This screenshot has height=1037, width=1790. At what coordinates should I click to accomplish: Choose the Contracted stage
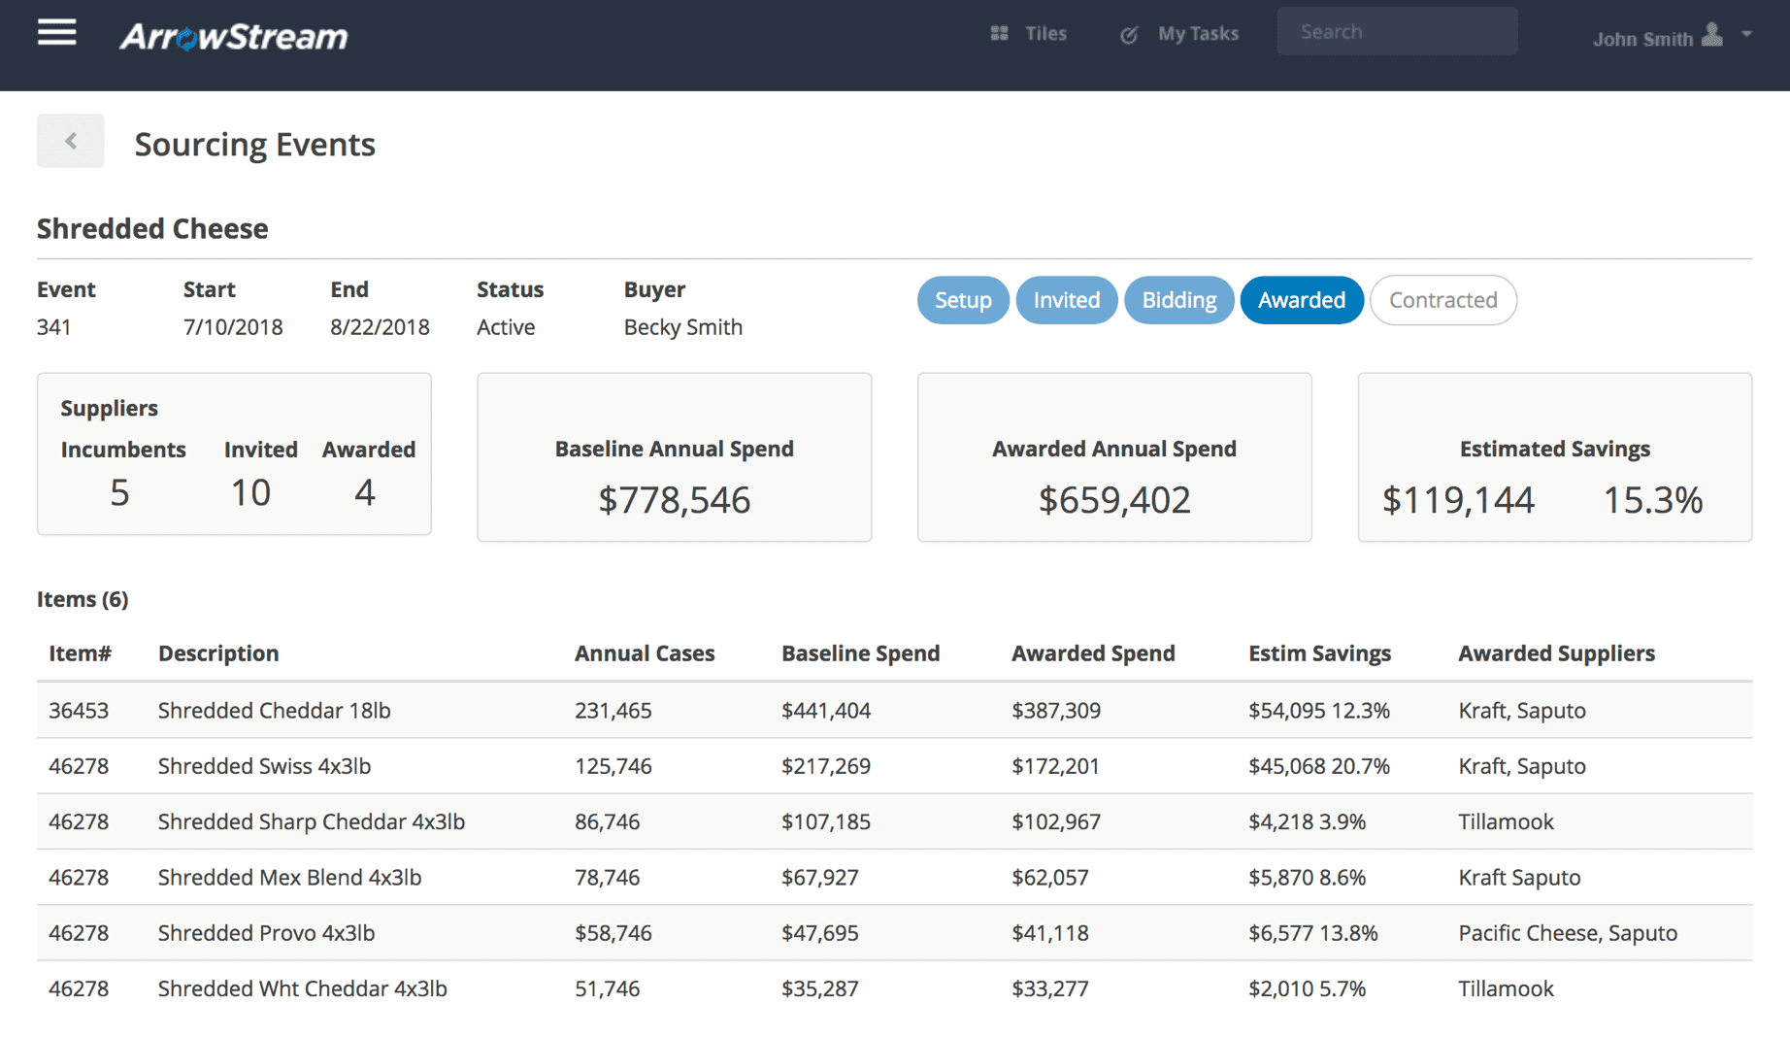point(1442,300)
